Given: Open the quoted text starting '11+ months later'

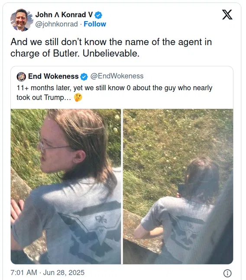Looking at the screenshot, I should (x=114, y=93).
